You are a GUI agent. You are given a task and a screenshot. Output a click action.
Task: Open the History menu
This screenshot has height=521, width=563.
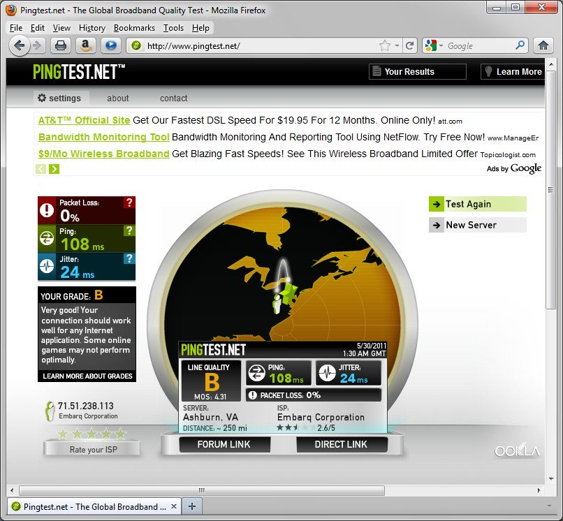pyautogui.click(x=92, y=28)
